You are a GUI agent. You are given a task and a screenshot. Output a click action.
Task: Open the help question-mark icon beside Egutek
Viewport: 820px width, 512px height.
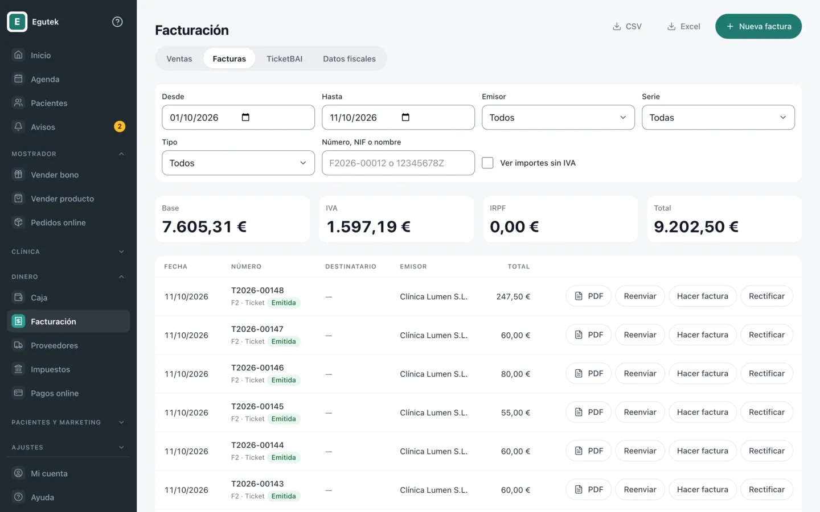point(117,22)
